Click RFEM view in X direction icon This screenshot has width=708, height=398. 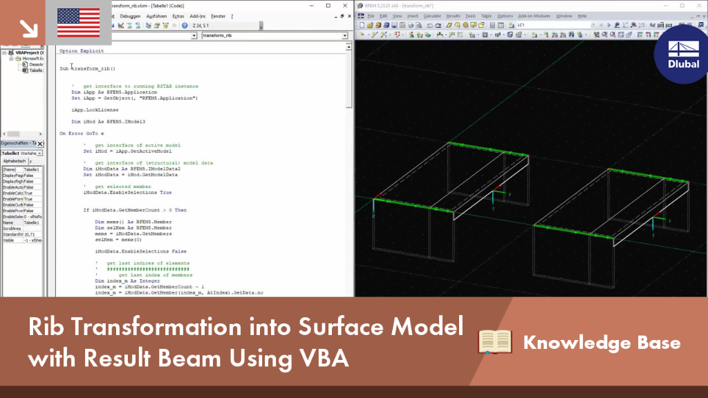(640, 35)
